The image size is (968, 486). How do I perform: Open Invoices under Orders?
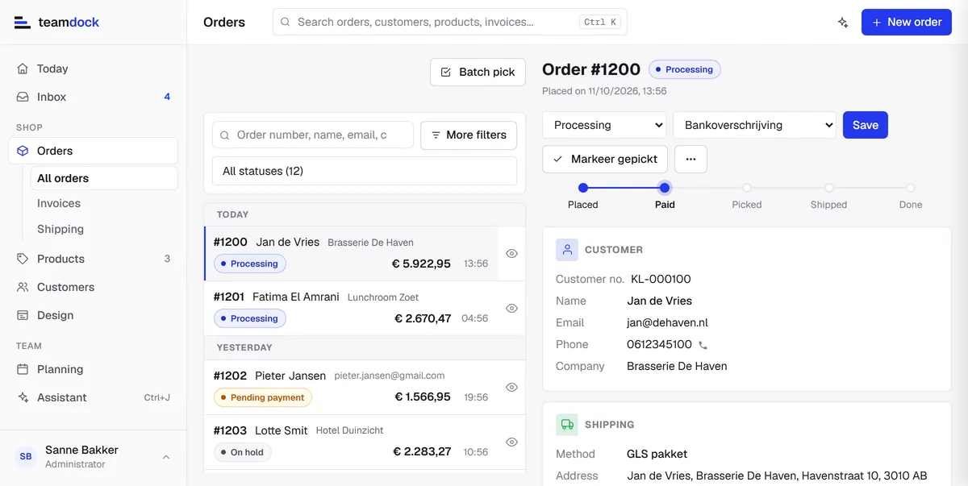[x=104, y=203]
